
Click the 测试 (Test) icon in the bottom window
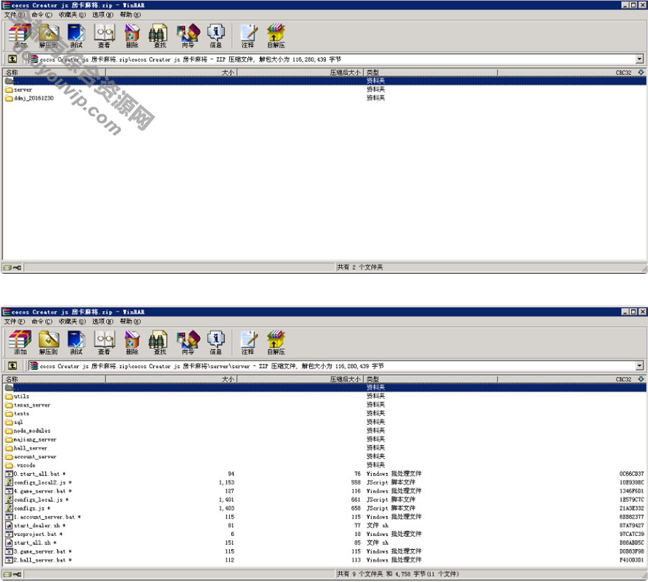(x=76, y=343)
